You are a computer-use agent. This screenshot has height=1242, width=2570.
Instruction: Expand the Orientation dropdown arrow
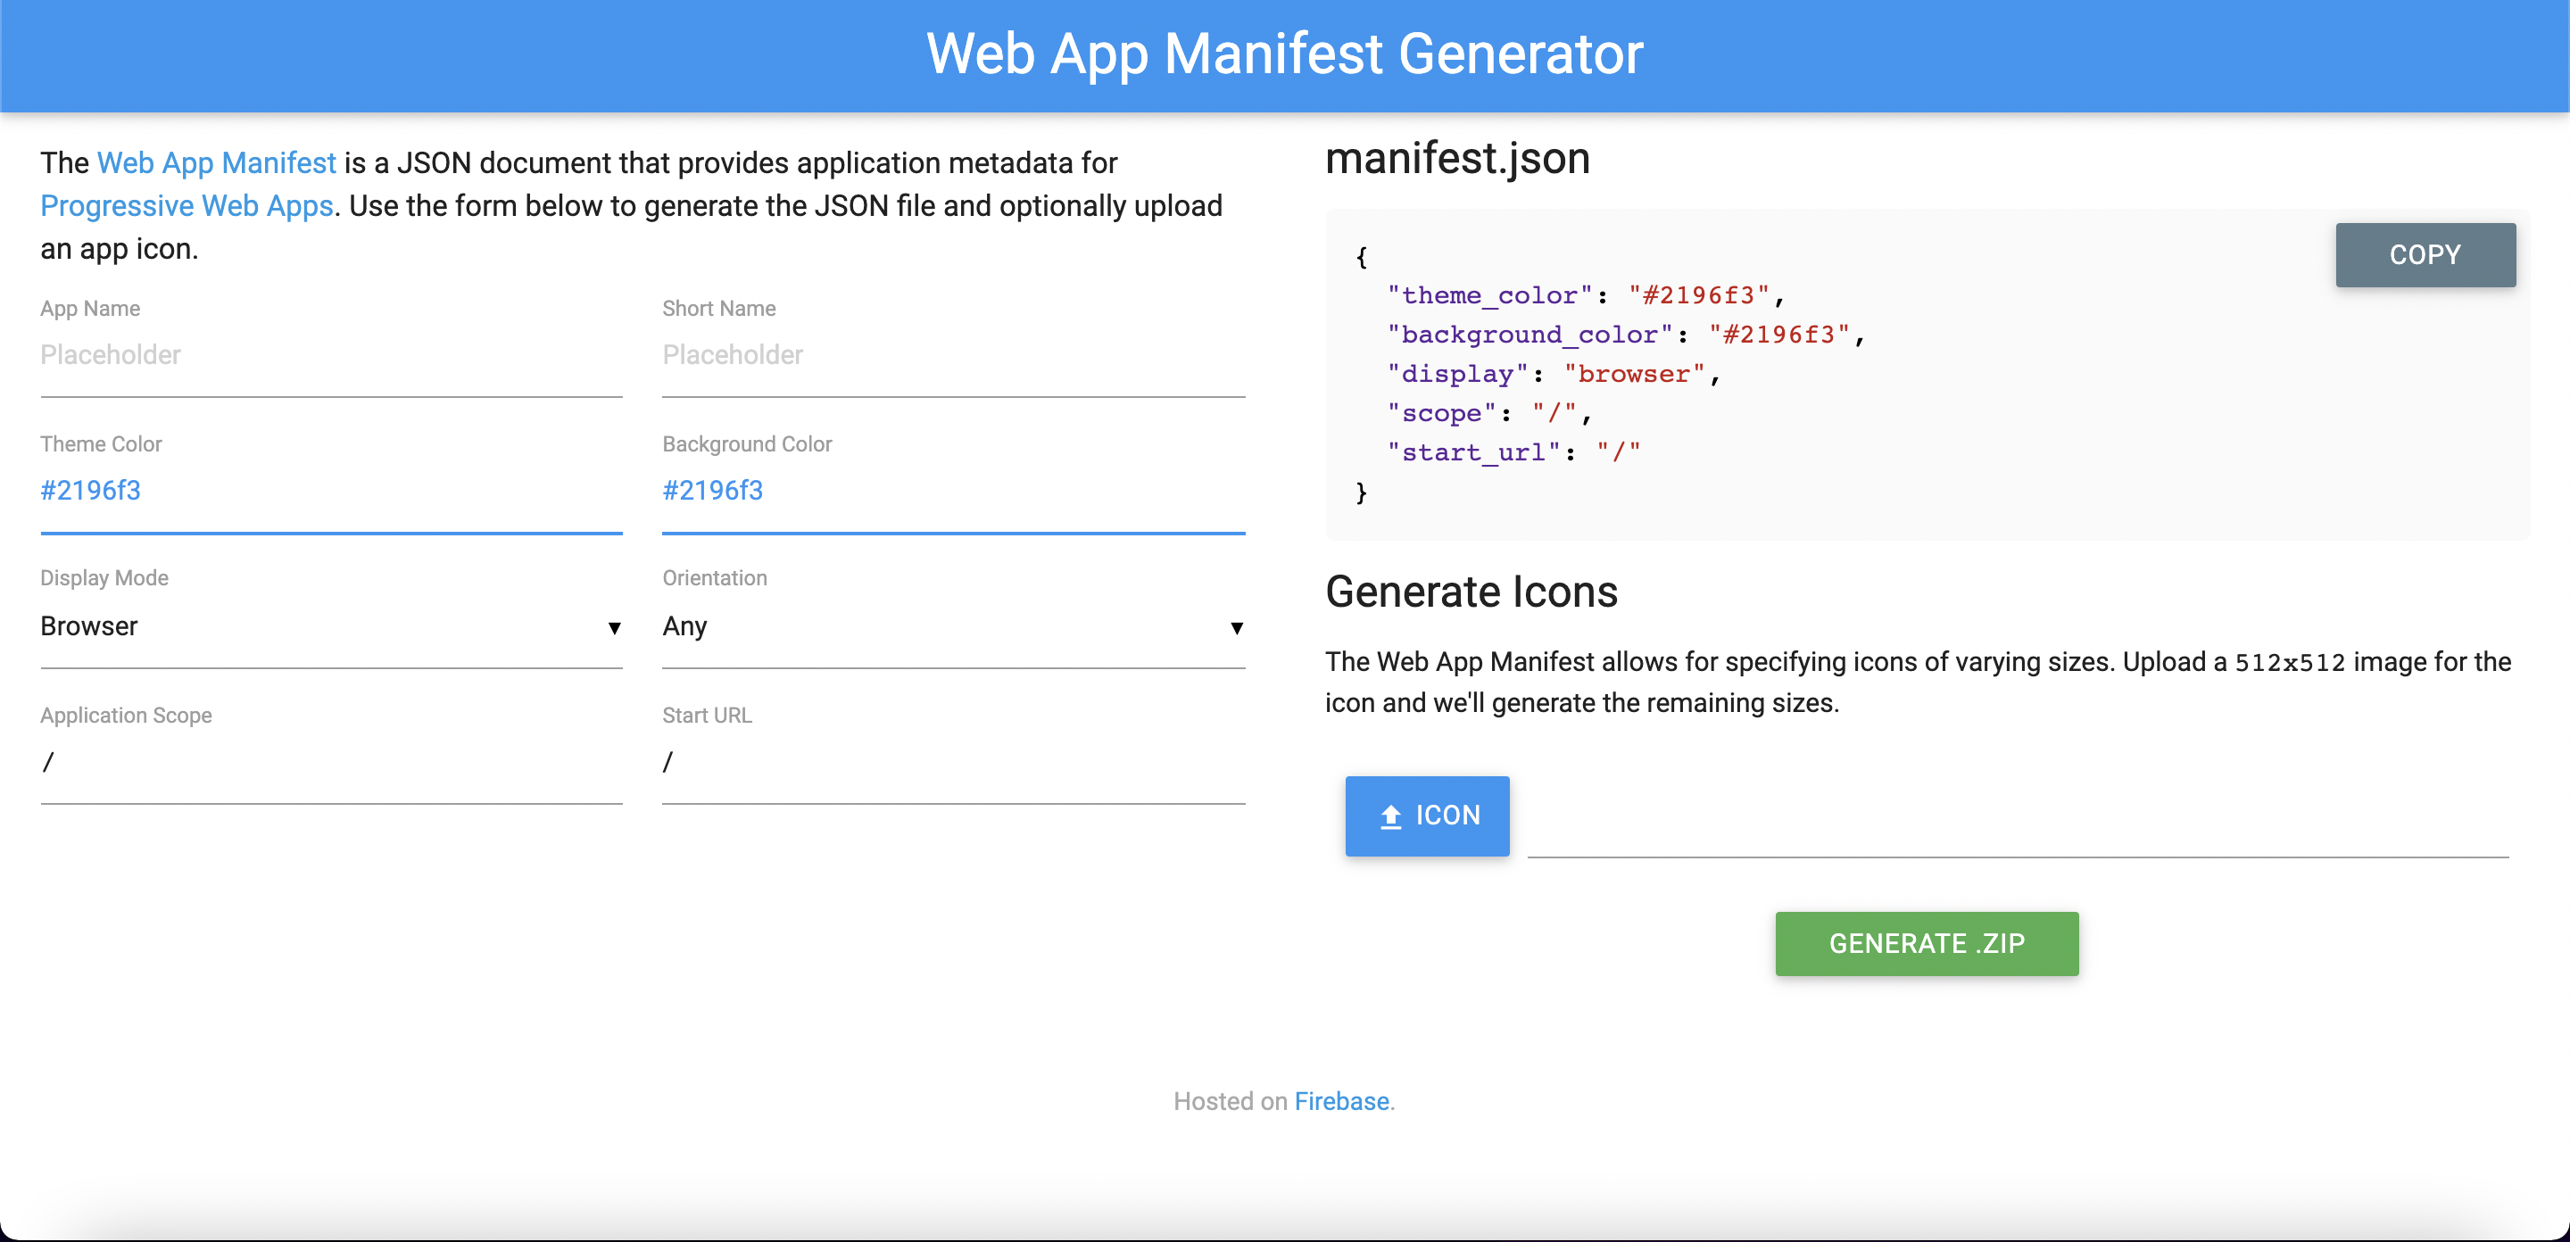click(x=1236, y=627)
